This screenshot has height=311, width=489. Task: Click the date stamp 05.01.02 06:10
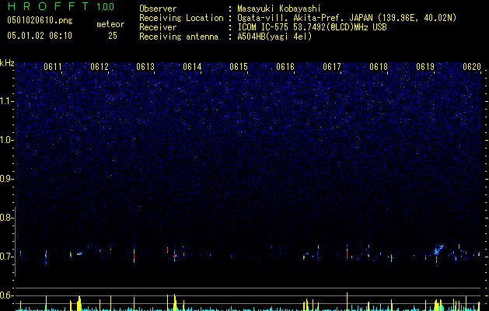point(40,36)
